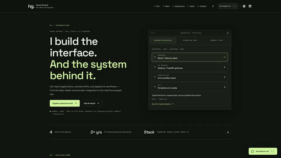Click the Harsh Gavand name in header
Screen dimensions: 281x158
pos(42,5)
